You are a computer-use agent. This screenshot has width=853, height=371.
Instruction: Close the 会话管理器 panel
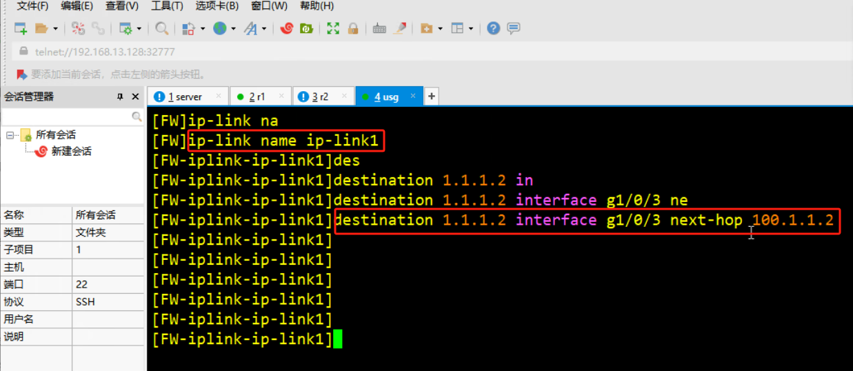[x=137, y=97]
